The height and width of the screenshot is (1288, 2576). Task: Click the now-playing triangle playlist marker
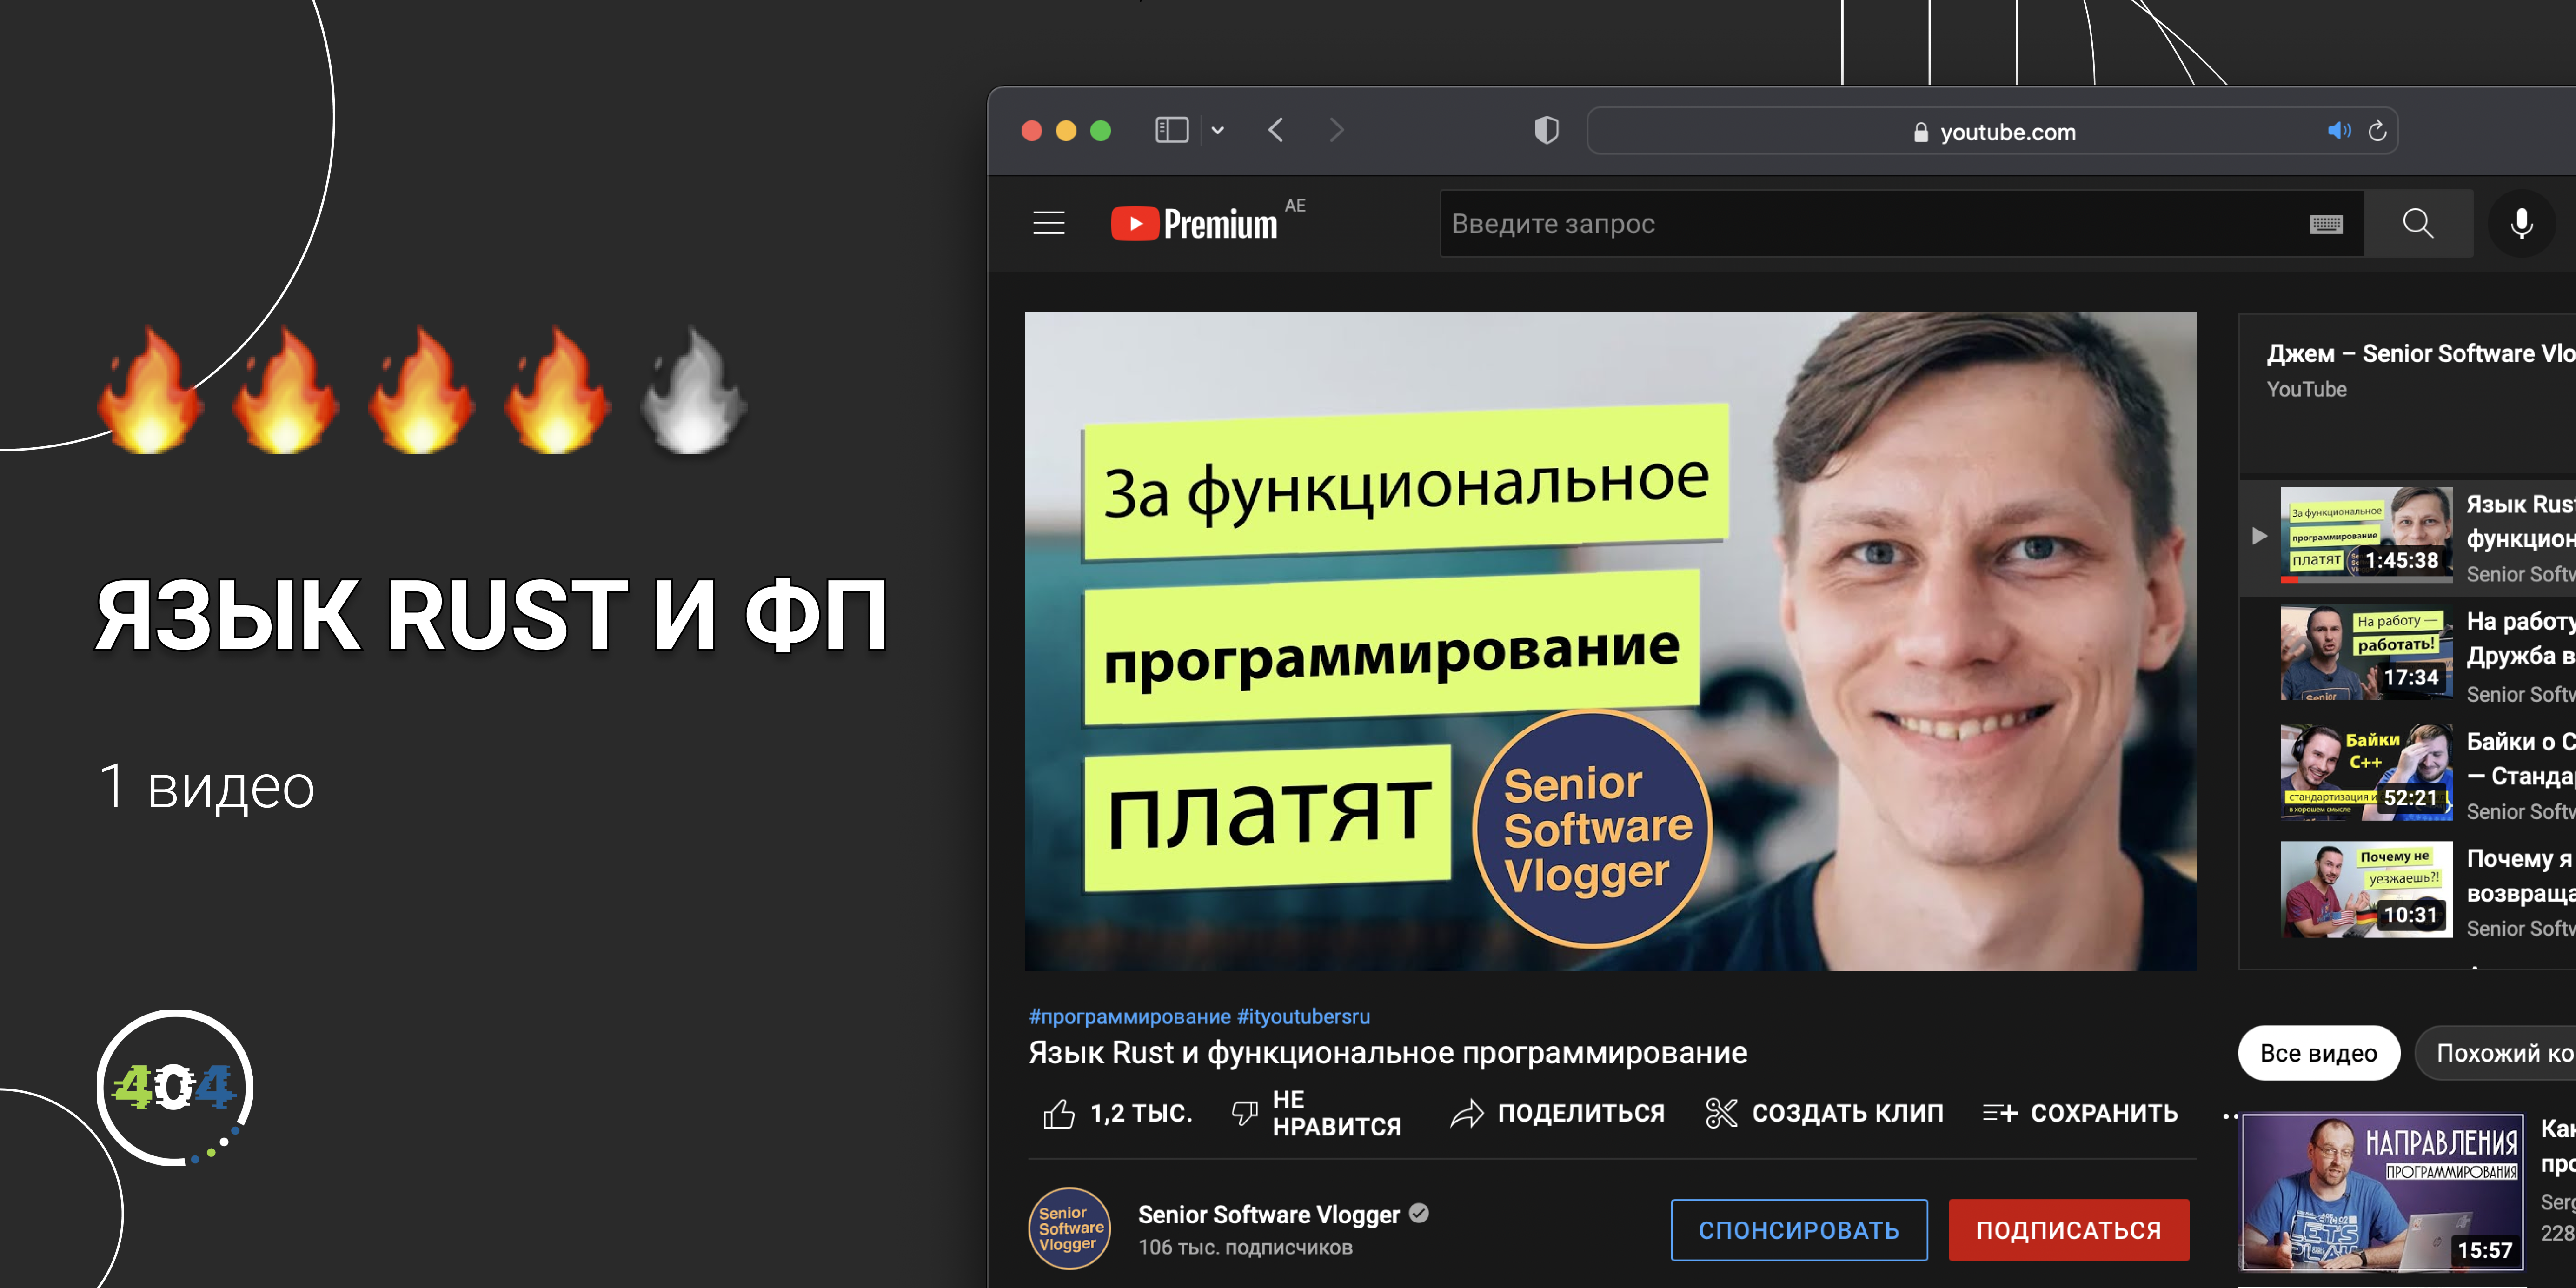tap(2259, 536)
